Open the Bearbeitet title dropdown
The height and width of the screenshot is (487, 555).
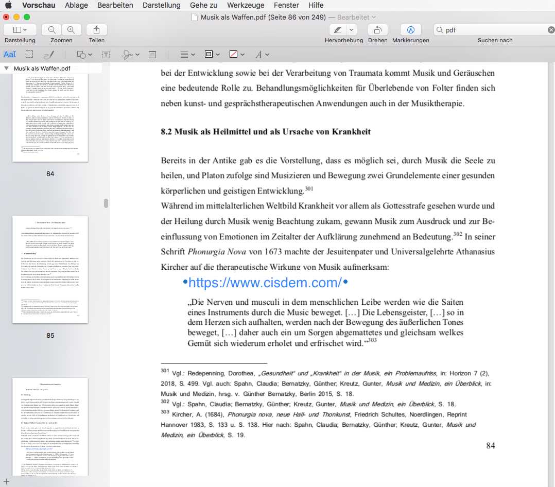pos(356,17)
